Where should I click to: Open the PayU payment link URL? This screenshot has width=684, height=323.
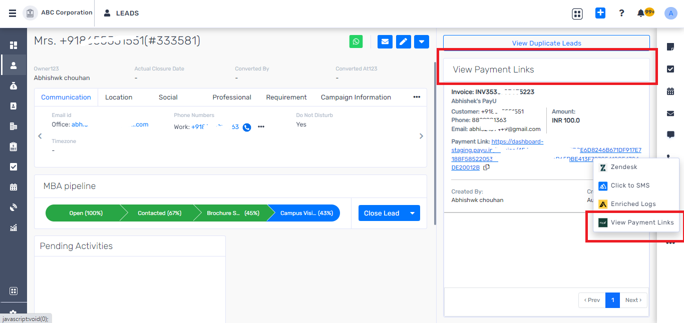pos(517,142)
